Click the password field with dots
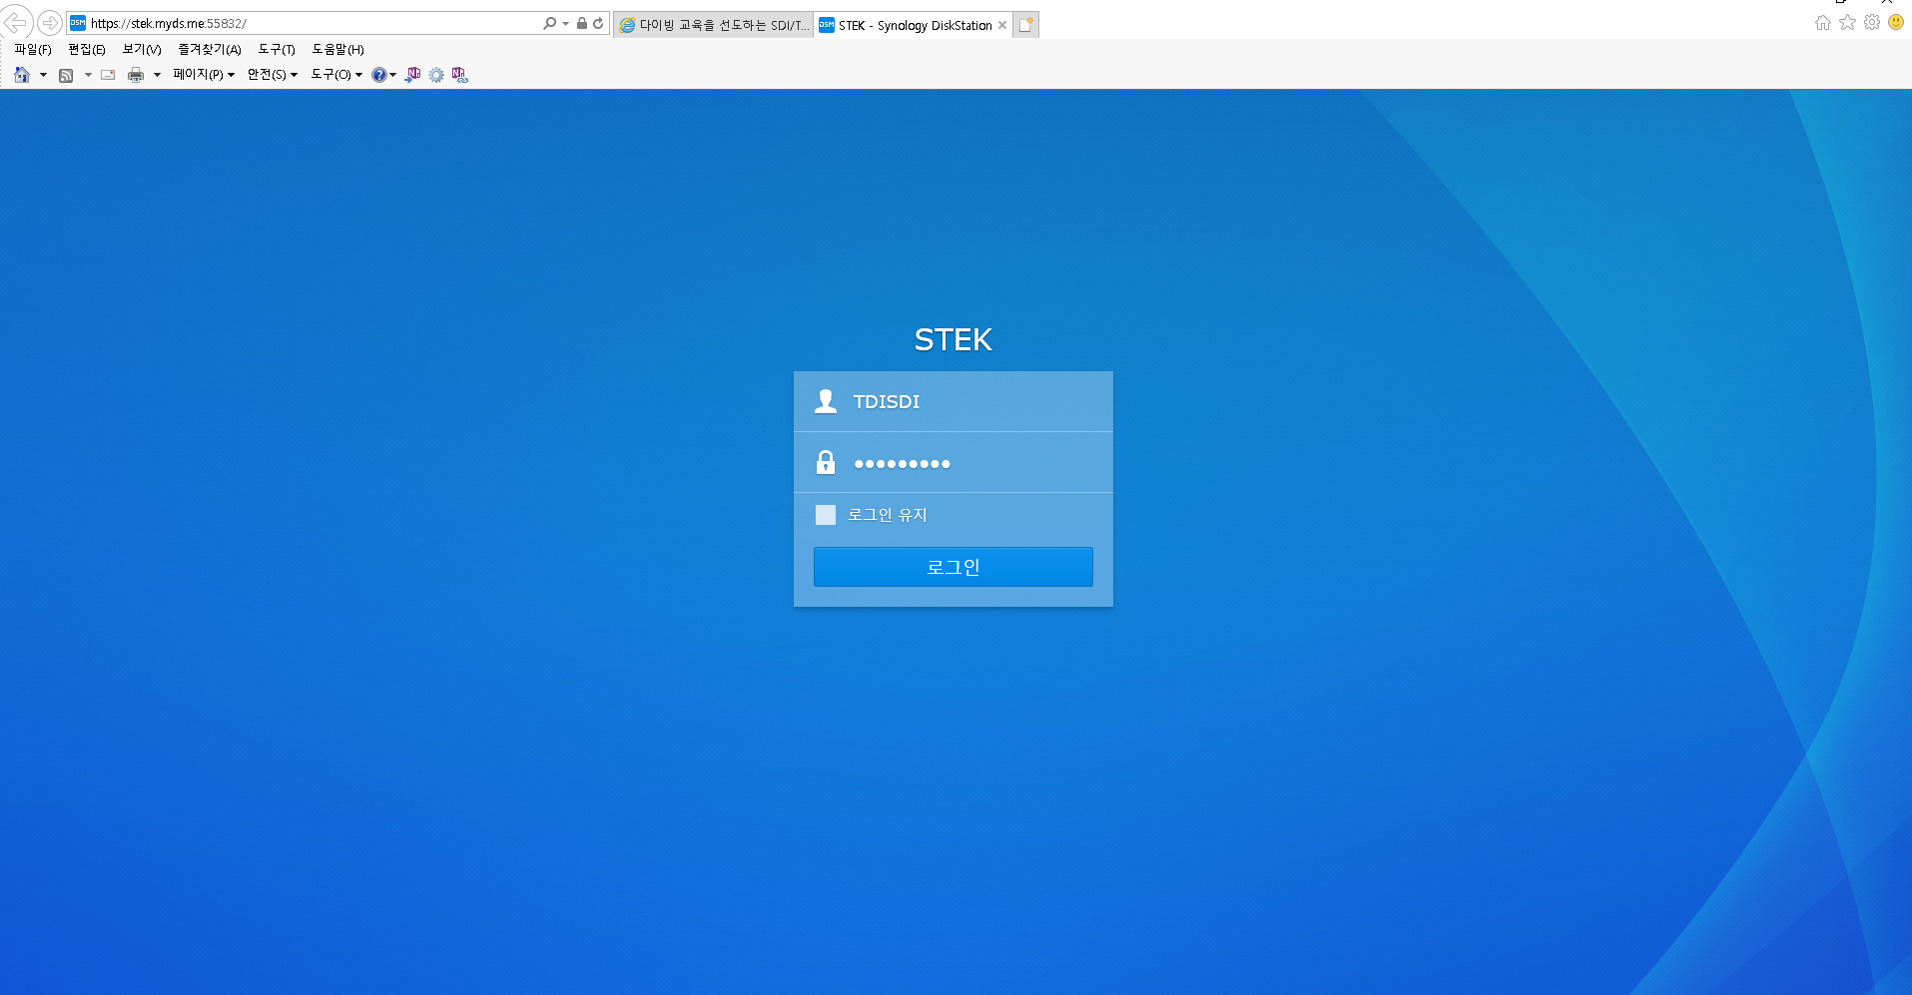Screen dimensions: 1912x995 (954, 462)
